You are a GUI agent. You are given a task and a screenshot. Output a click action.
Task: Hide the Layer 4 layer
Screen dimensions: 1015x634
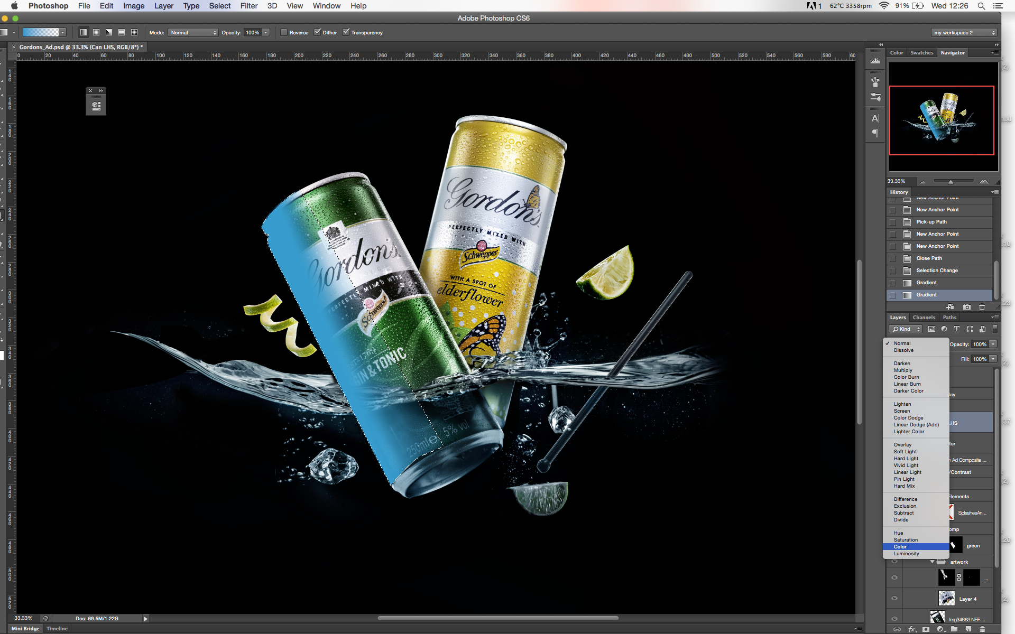click(x=894, y=599)
